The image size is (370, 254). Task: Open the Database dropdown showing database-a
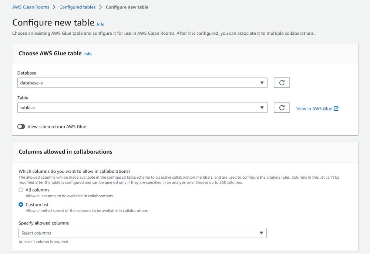pyautogui.click(x=142, y=83)
